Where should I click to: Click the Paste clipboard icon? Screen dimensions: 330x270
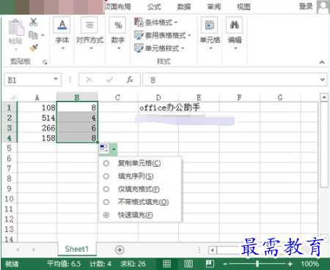point(16,27)
